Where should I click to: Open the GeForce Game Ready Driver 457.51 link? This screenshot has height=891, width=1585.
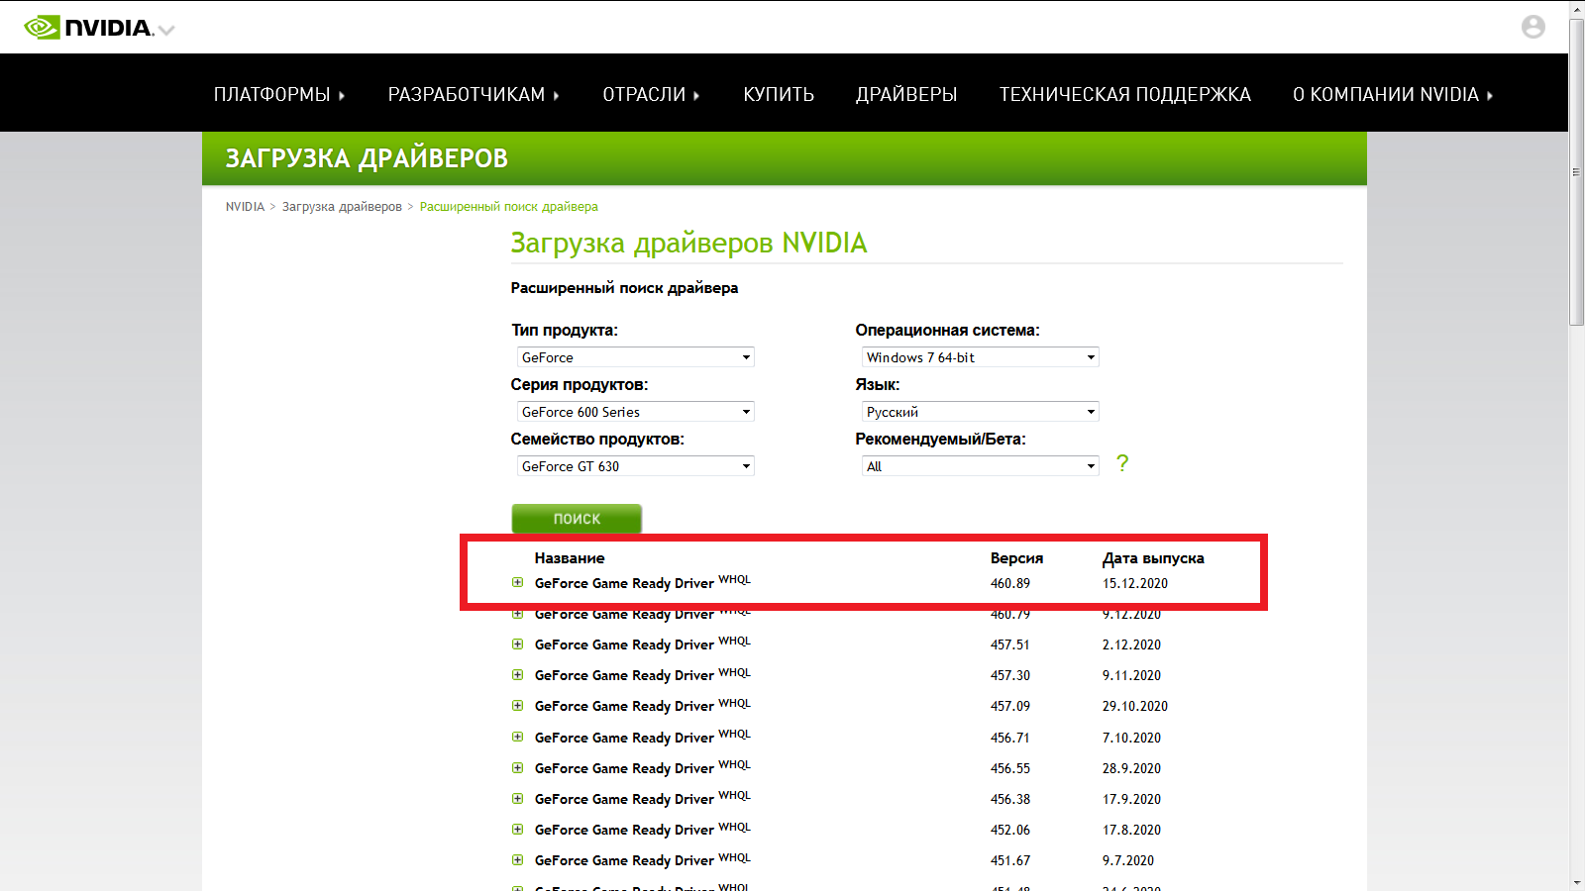point(643,643)
